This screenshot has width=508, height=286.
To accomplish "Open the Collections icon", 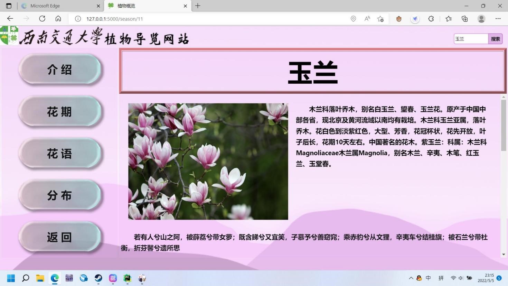I will [465, 19].
